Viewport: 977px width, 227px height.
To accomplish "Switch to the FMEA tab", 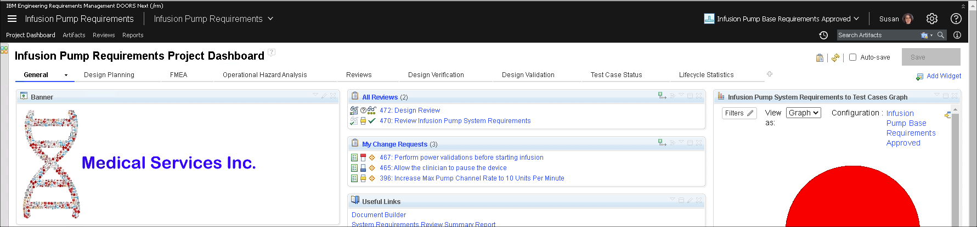I will (x=178, y=75).
